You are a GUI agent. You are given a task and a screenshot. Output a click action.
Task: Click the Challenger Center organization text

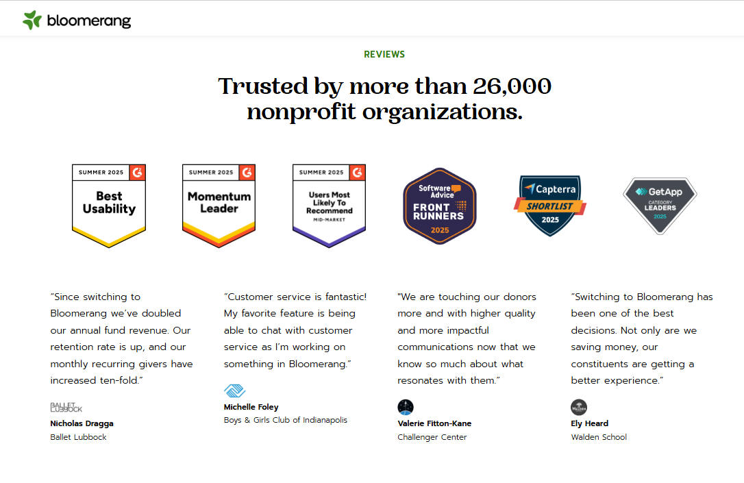tap(432, 437)
